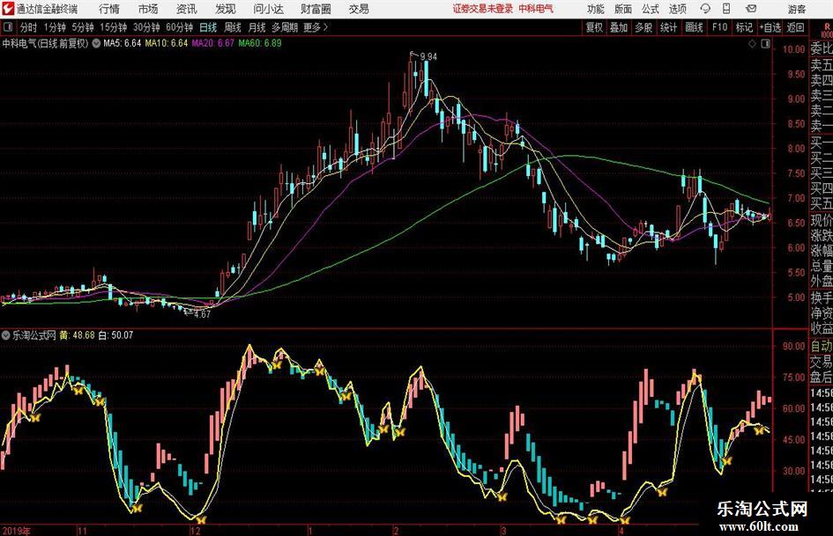Viewport: 833px width, 536px height.
Task: Open the 版面 menu
Action: click(x=623, y=9)
